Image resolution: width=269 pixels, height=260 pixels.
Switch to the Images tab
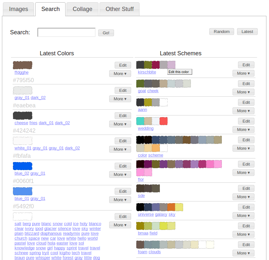coord(18,9)
